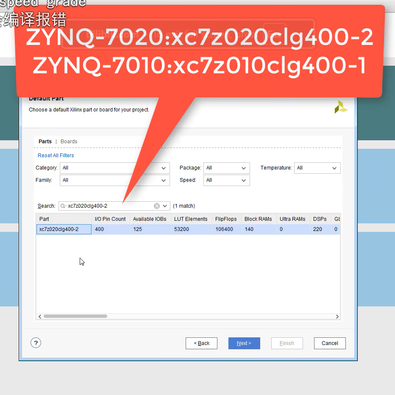This screenshot has width=395, height=395.
Task: Expand the Family dropdown
Action: pos(114,181)
